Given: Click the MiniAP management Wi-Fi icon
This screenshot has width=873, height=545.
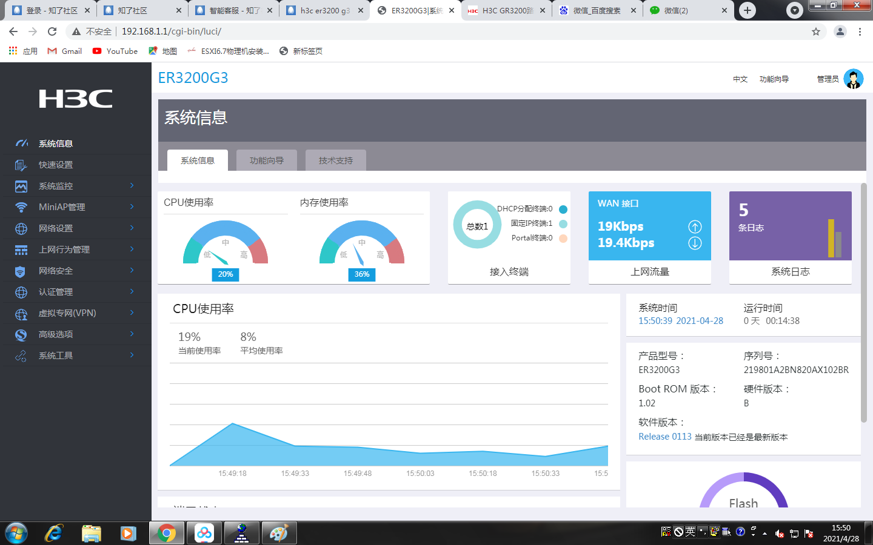Looking at the screenshot, I should (21, 207).
